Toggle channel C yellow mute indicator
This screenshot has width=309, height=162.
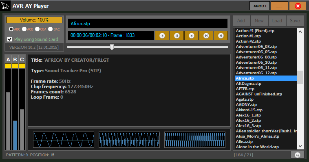coord(22,66)
